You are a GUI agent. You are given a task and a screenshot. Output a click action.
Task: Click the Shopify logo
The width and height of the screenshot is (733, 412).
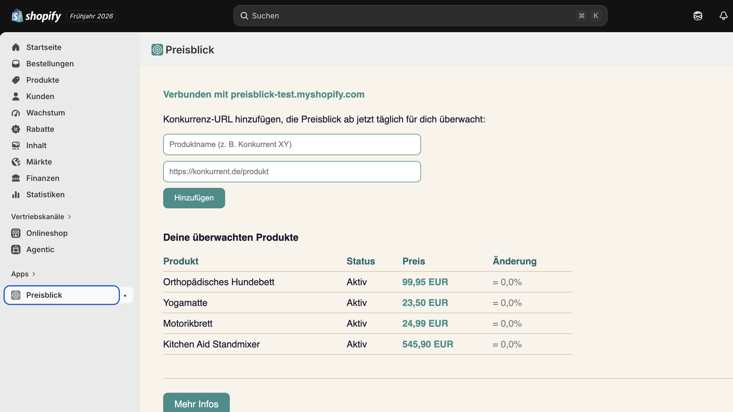click(36, 16)
